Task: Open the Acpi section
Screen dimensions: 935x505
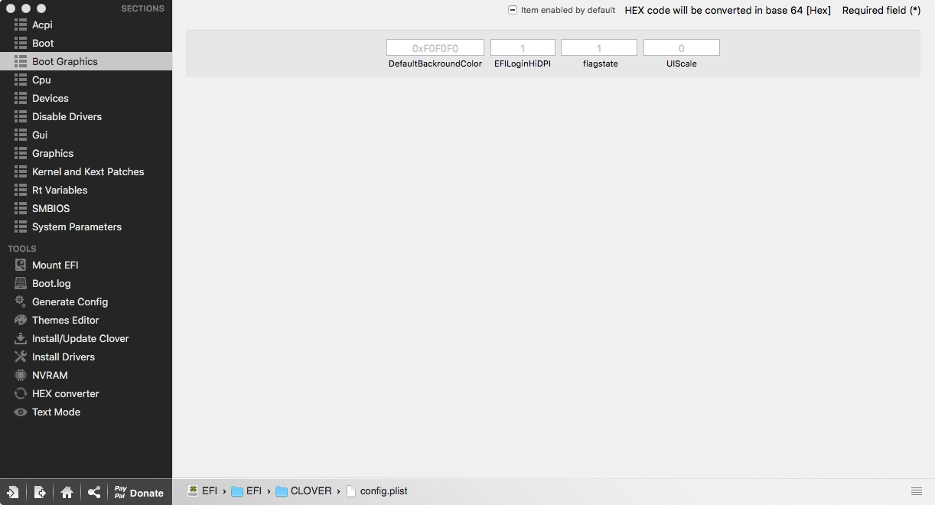Action: point(86,24)
